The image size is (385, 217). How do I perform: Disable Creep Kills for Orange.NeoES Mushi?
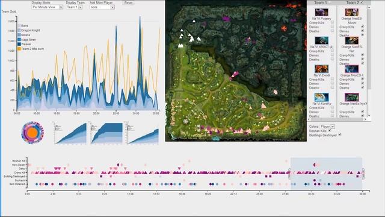[x=362, y=27]
